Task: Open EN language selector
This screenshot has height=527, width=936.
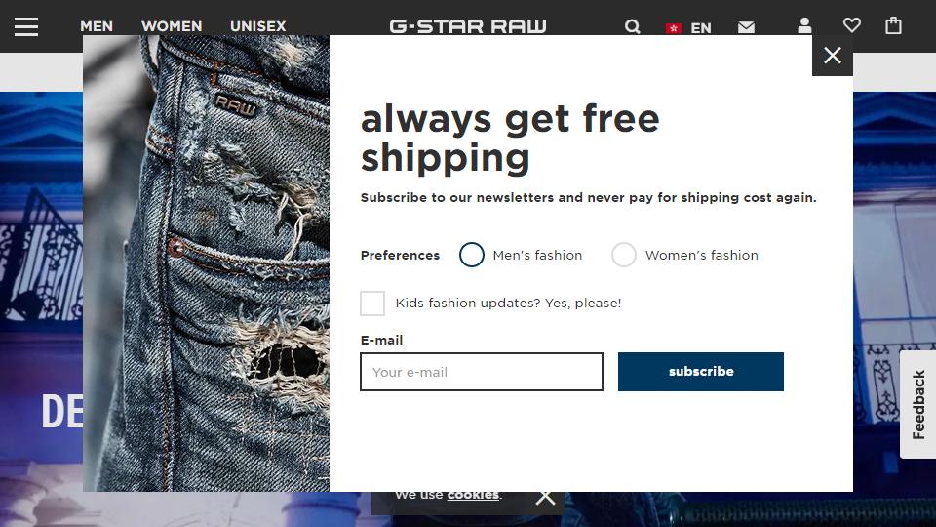Action: pyautogui.click(x=701, y=28)
